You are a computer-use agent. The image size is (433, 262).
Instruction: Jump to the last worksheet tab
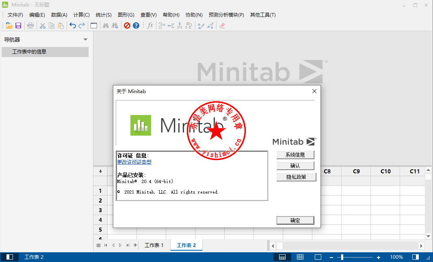pos(128,245)
